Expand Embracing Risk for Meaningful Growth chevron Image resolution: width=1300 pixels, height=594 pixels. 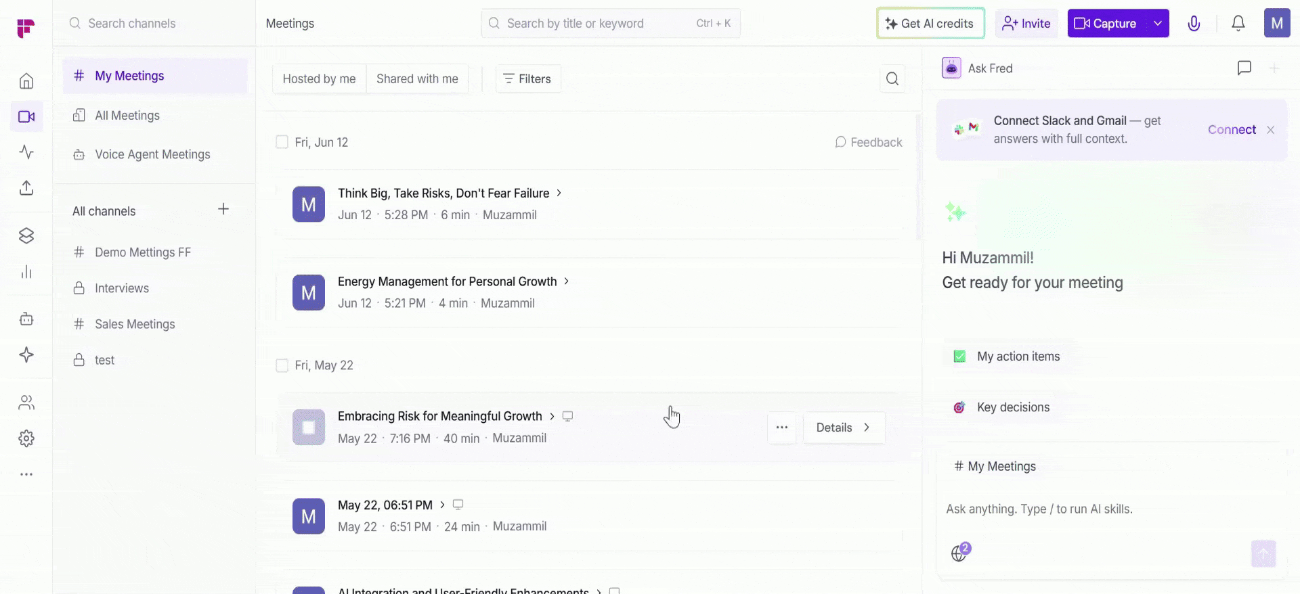click(552, 416)
